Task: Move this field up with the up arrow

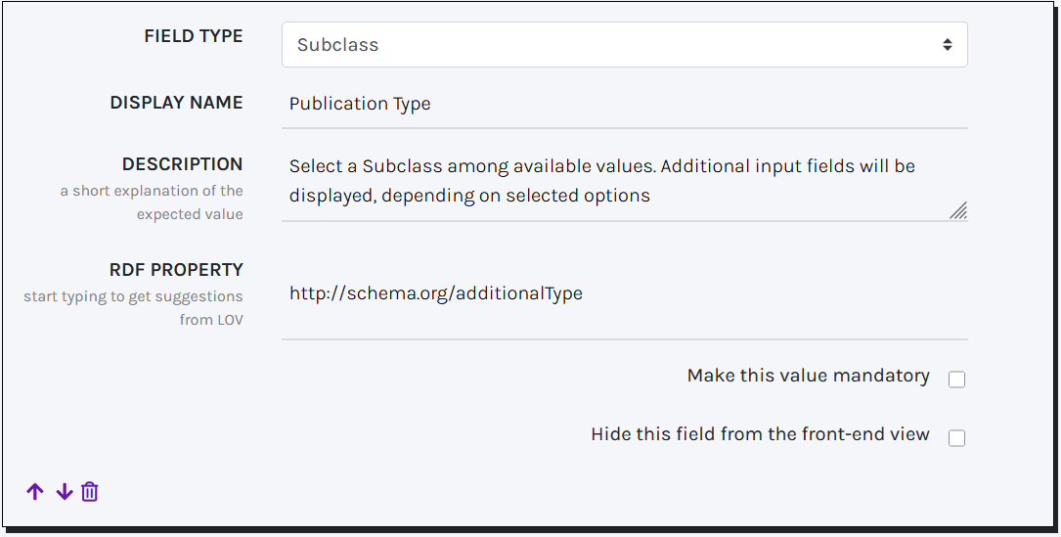Action: tap(35, 492)
